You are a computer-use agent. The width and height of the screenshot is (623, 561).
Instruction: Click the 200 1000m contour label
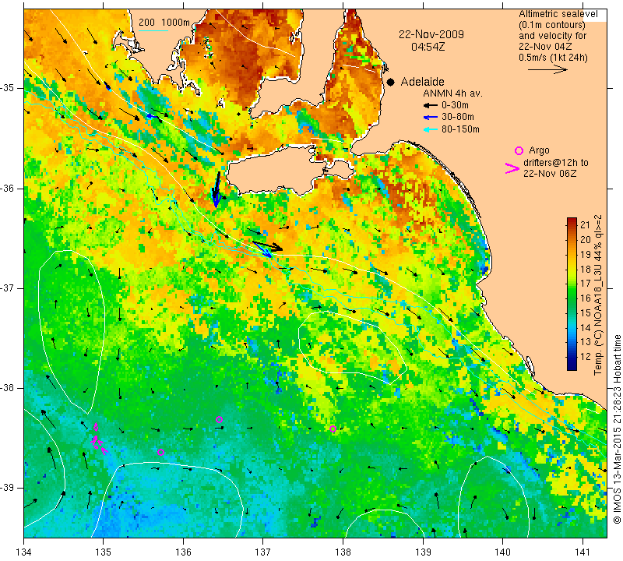pyautogui.click(x=164, y=23)
